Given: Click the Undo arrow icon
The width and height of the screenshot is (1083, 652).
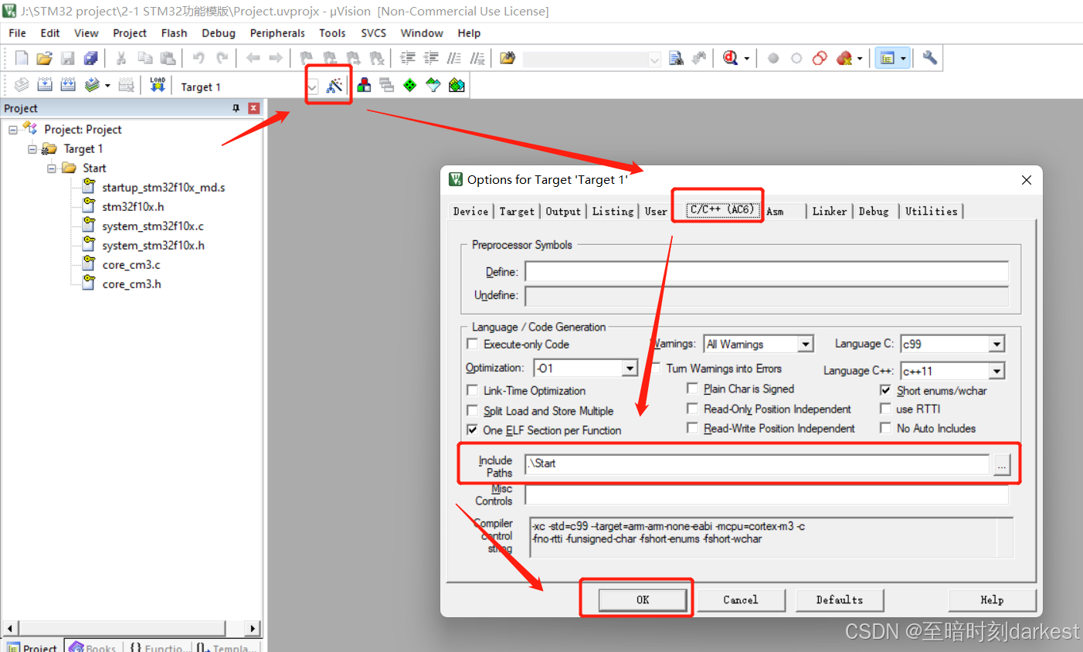Looking at the screenshot, I should click(x=199, y=58).
